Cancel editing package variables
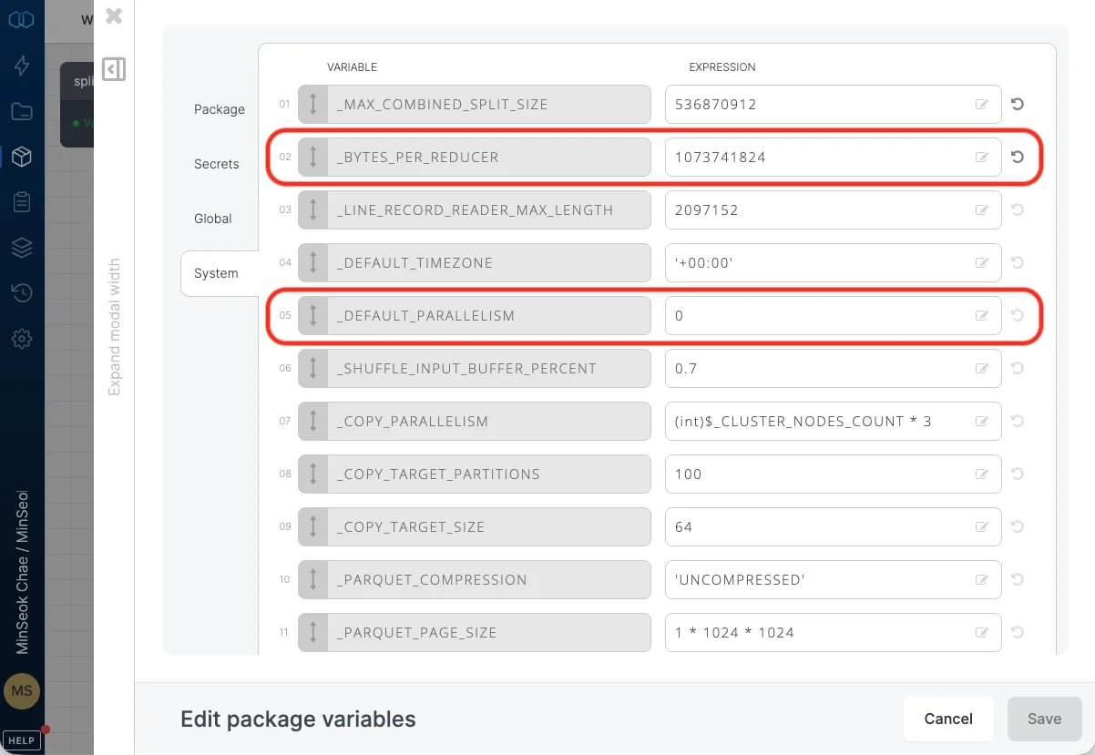 [x=948, y=719]
